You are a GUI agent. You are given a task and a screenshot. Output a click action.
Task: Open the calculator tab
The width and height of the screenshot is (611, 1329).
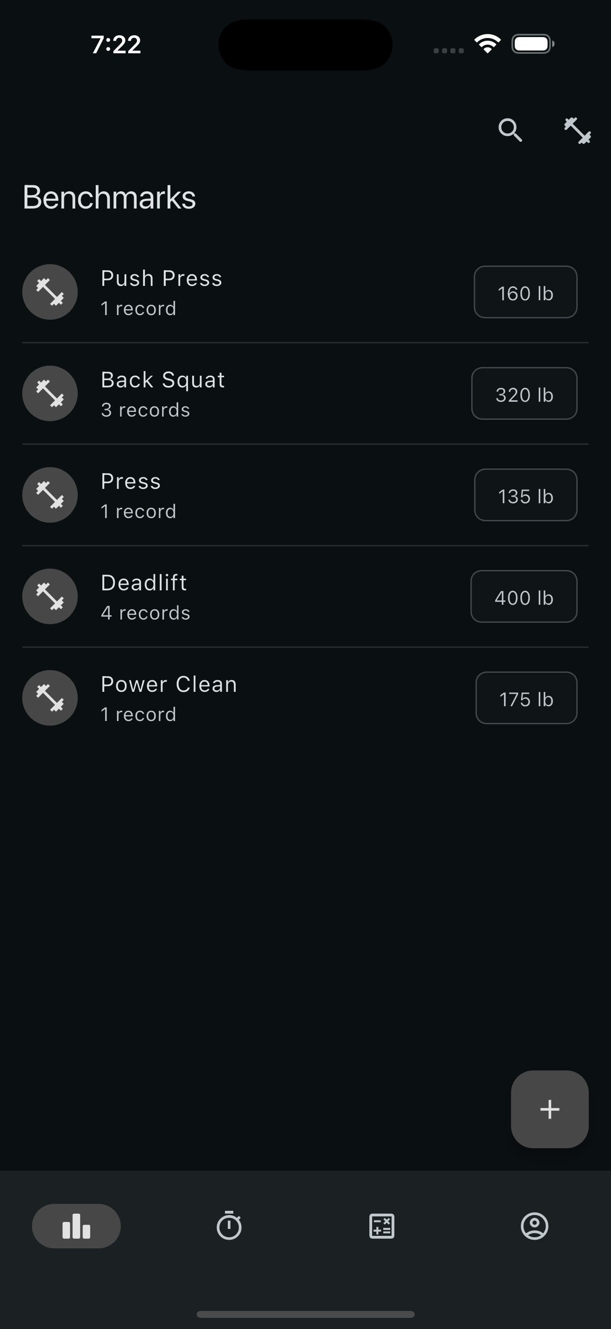[382, 1226]
